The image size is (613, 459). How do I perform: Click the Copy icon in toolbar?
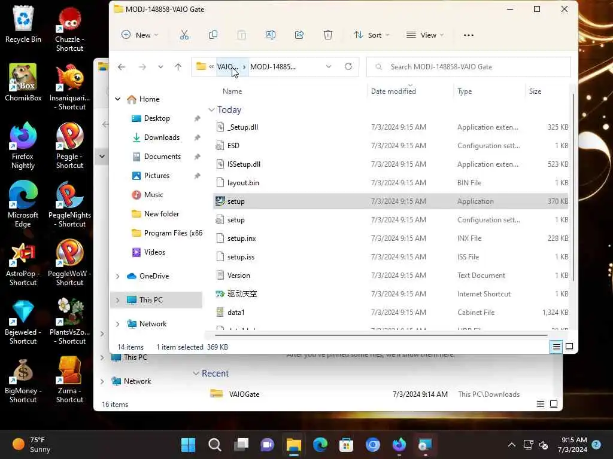(x=213, y=35)
